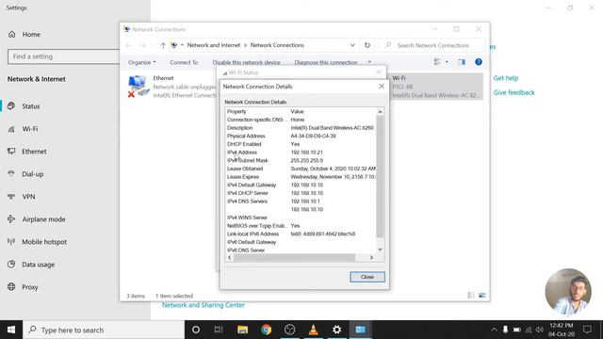Open the Windows Start menu

[x=11, y=330]
